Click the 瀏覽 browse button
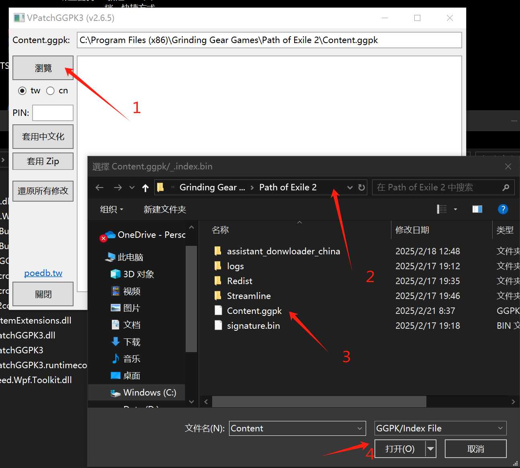This screenshot has width=520, height=468. click(43, 68)
